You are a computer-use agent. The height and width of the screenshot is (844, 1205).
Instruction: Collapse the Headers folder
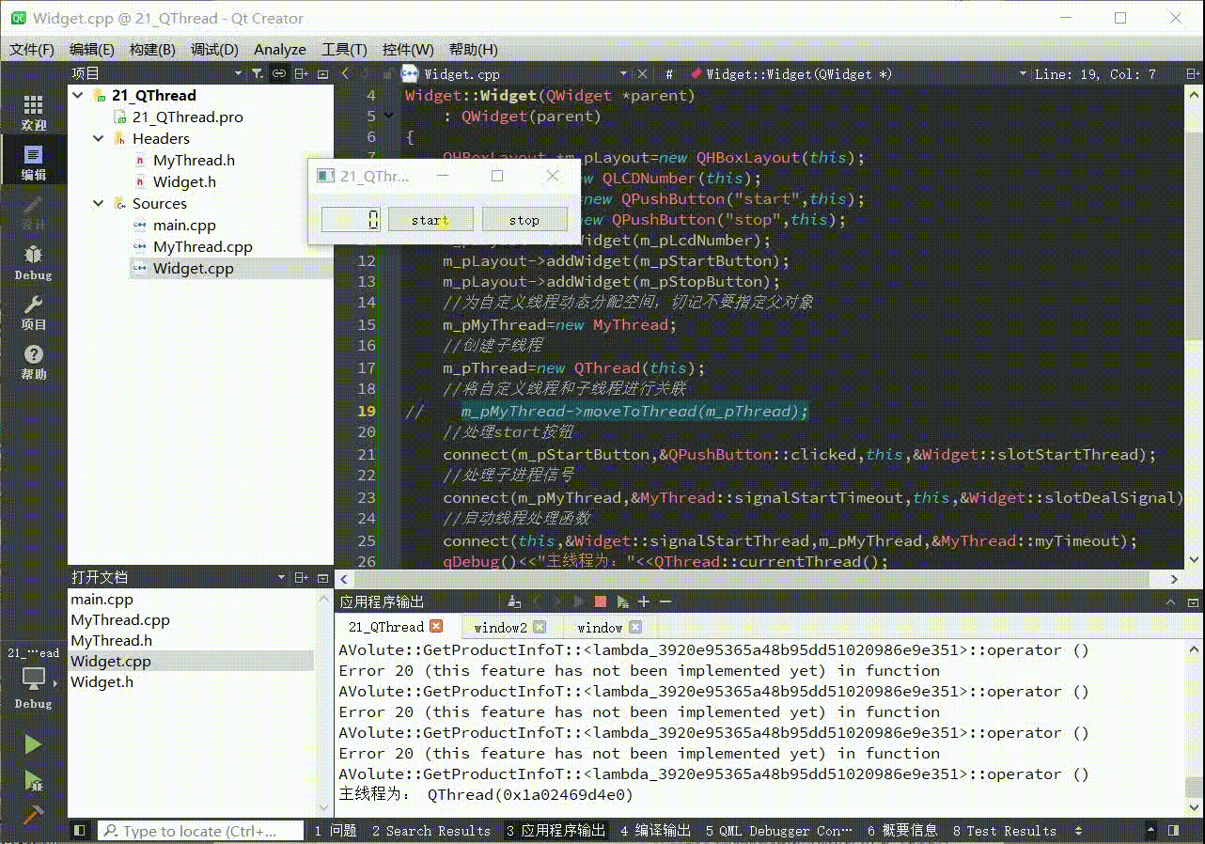point(99,138)
